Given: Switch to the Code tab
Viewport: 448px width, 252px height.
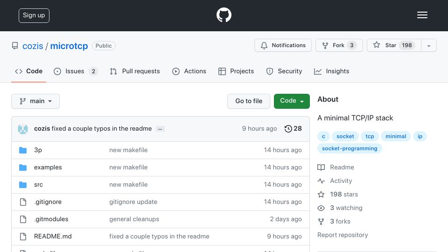Looking at the screenshot, I should (29, 71).
